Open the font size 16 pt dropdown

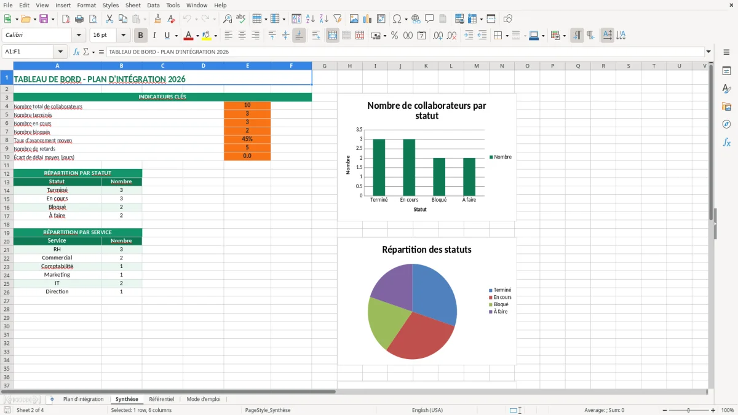(123, 36)
